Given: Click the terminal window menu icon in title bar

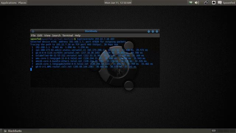Looking at the screenshot, I should coord(33,31).
